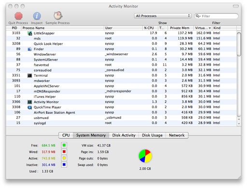Screen dimensions: 247x188
Task: Sort by Private Mem column header
Action: pyautogui.click(x=181, y=28)
